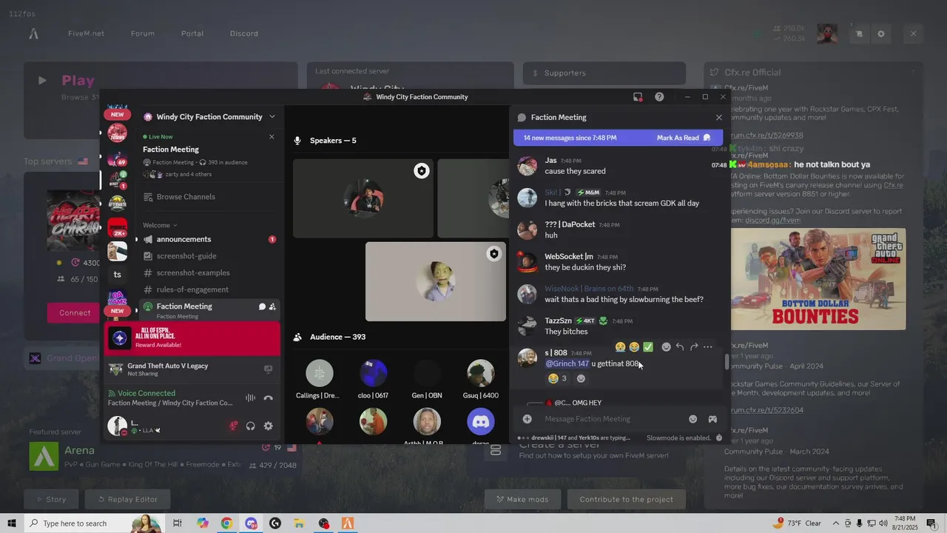Reply to s | 808 message arrow icon
Viewport: 947px width, 533px height.
pos(680,346)
